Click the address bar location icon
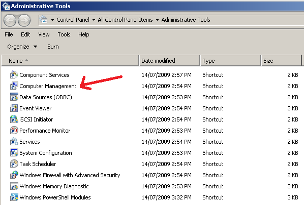Image resolution: width=304 pixels, height=205 pixels. 44,20
